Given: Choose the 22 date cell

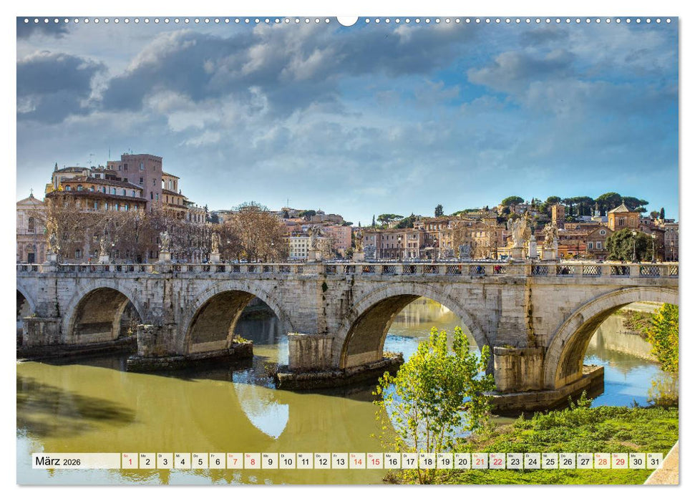Looking at the screenshot, I should coord(497,462).
